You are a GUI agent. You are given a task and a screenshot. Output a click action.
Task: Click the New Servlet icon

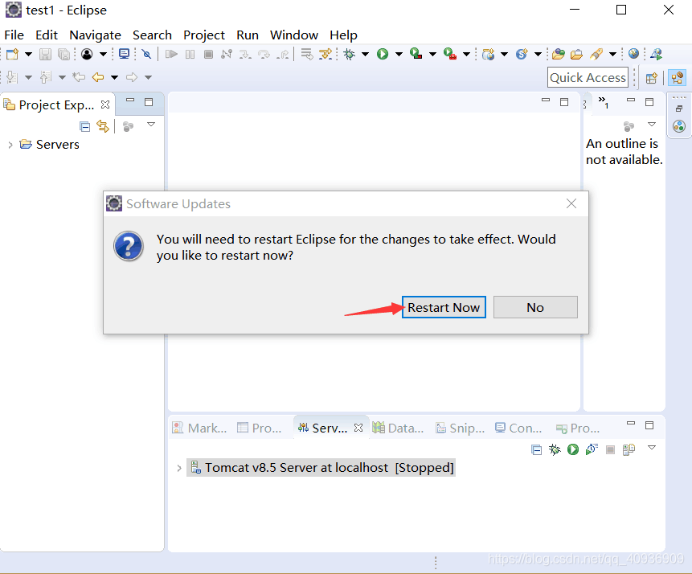(522, 55)
